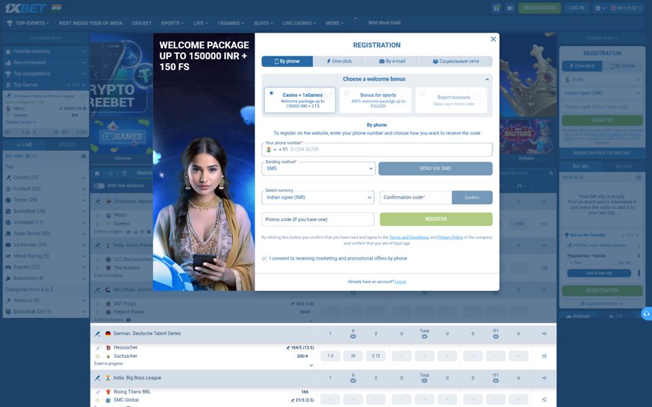
Task: Click the Log in link below Already have an account
Action: click(401, 282)
